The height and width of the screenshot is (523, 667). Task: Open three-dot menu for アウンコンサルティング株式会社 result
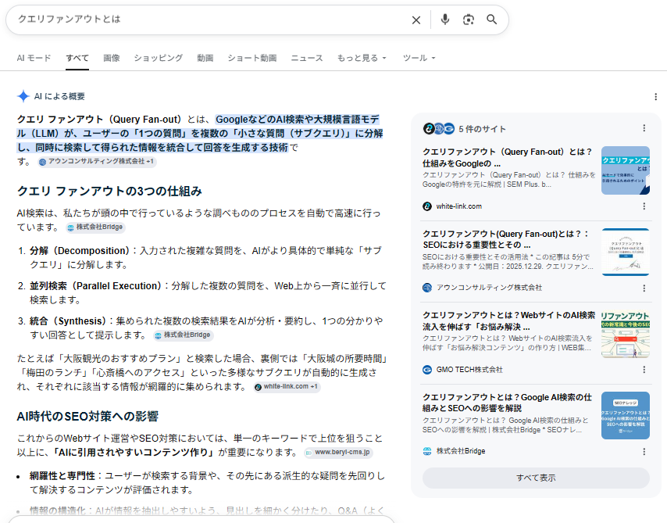pos(644,288)
